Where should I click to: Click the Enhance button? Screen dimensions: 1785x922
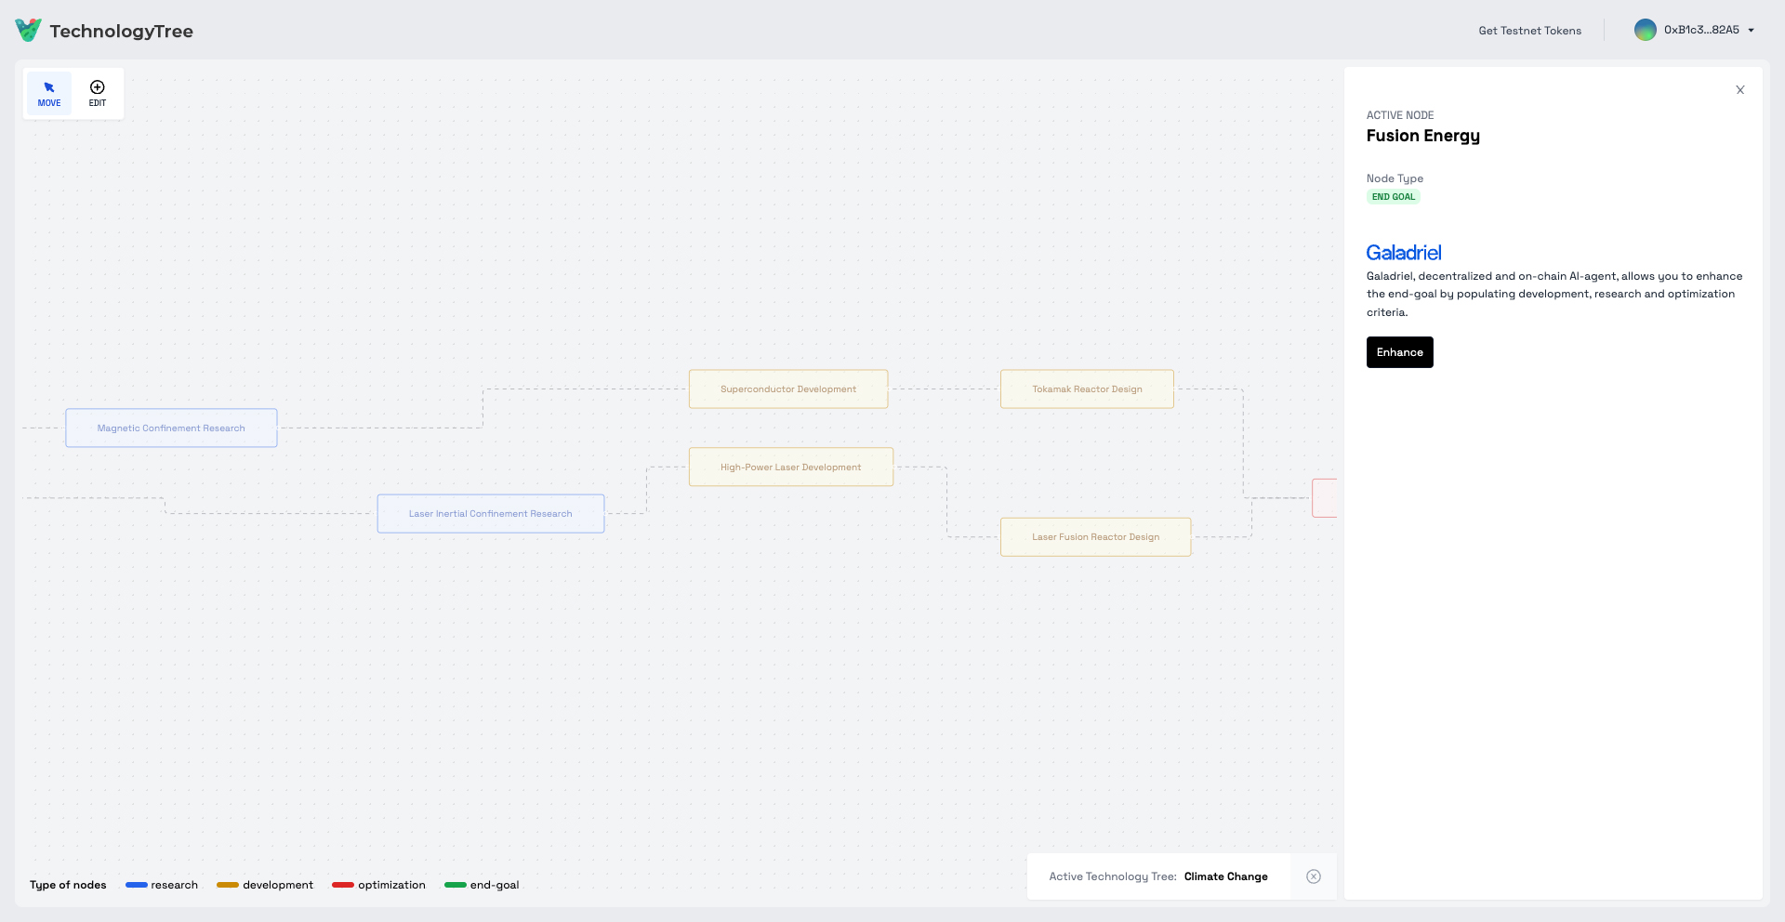click(x=1399, y=352)
